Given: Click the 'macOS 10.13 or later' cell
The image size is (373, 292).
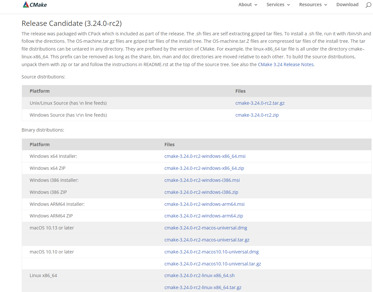Looking at the screenshot, I should click(x=52, y=228).
